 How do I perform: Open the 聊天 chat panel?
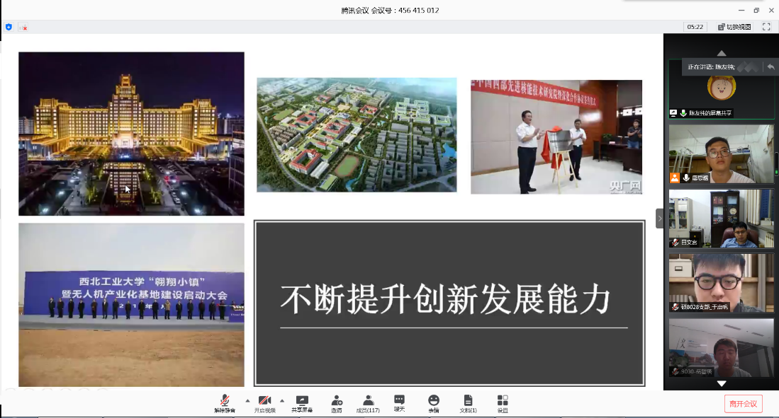(x=400, y=402)
